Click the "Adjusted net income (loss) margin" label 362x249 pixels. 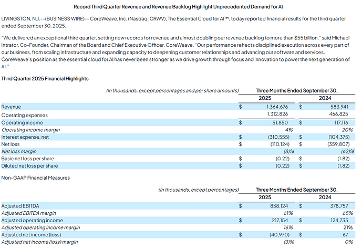[40, 242]
